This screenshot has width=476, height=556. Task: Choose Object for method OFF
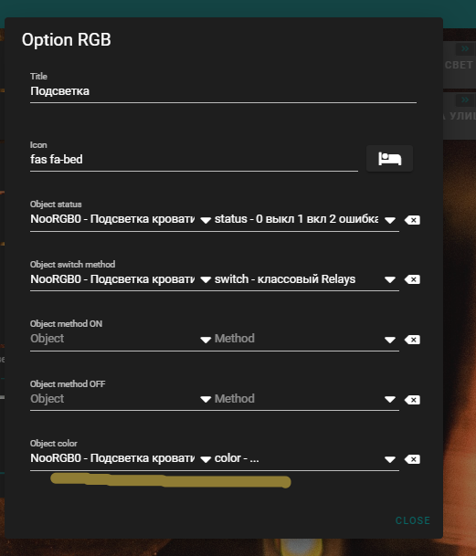coord(121,399)
